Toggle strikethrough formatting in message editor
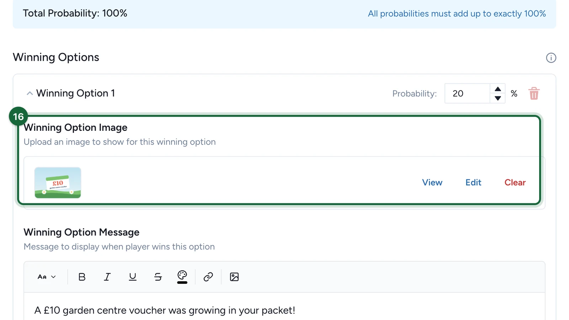Image resolution: width=569 pixels, height=320 pixels. (x=158, y=277)
